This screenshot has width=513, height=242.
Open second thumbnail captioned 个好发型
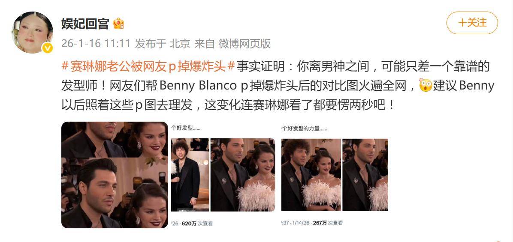click(223, 175)
